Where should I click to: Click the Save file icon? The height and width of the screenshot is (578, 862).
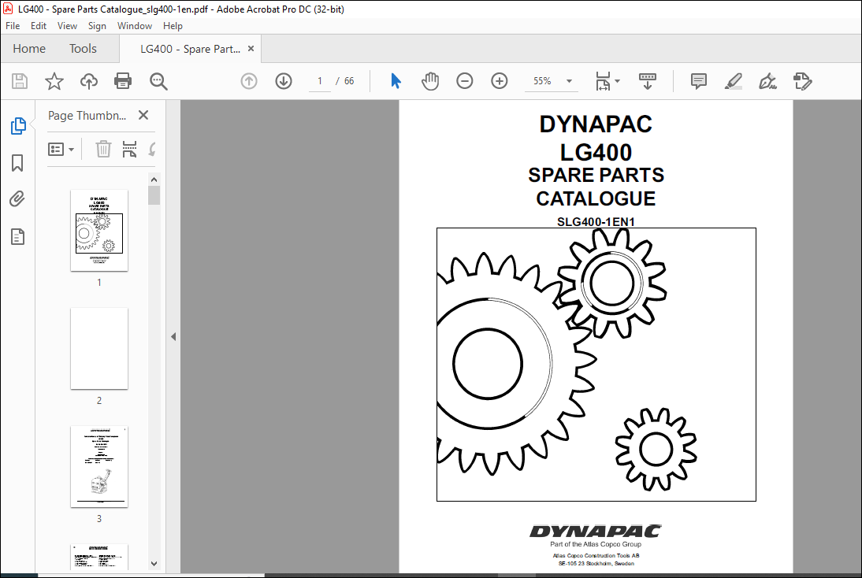(20, 81)
